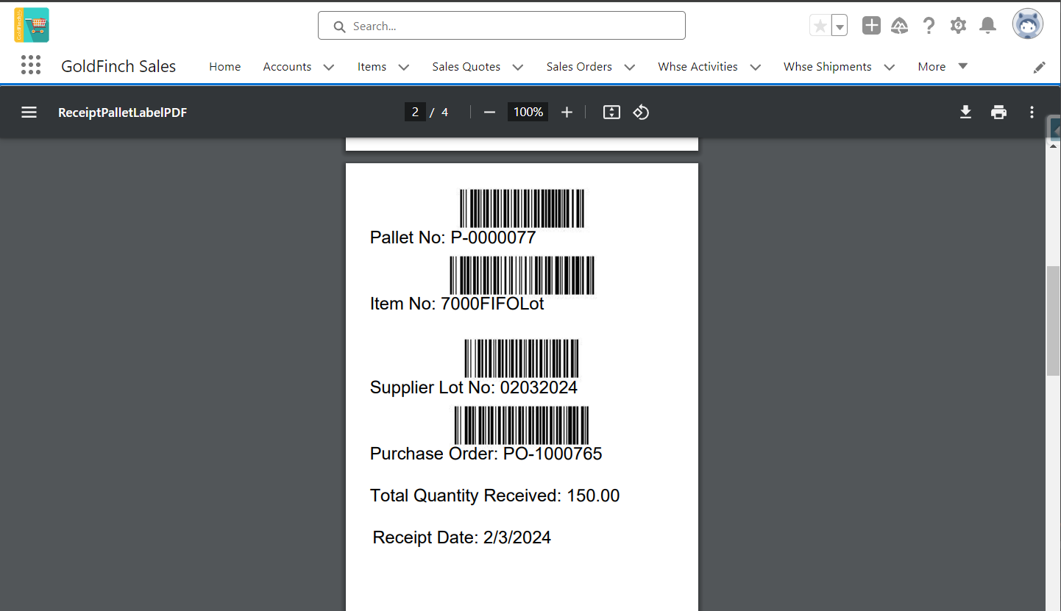
Task: Expand the Items tab dropdown chevron
Action: click(x=404, y=67)
